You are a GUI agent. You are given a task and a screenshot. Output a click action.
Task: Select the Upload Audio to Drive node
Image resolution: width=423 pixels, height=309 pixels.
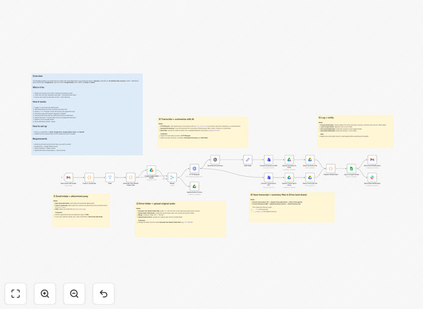(194, 187)
